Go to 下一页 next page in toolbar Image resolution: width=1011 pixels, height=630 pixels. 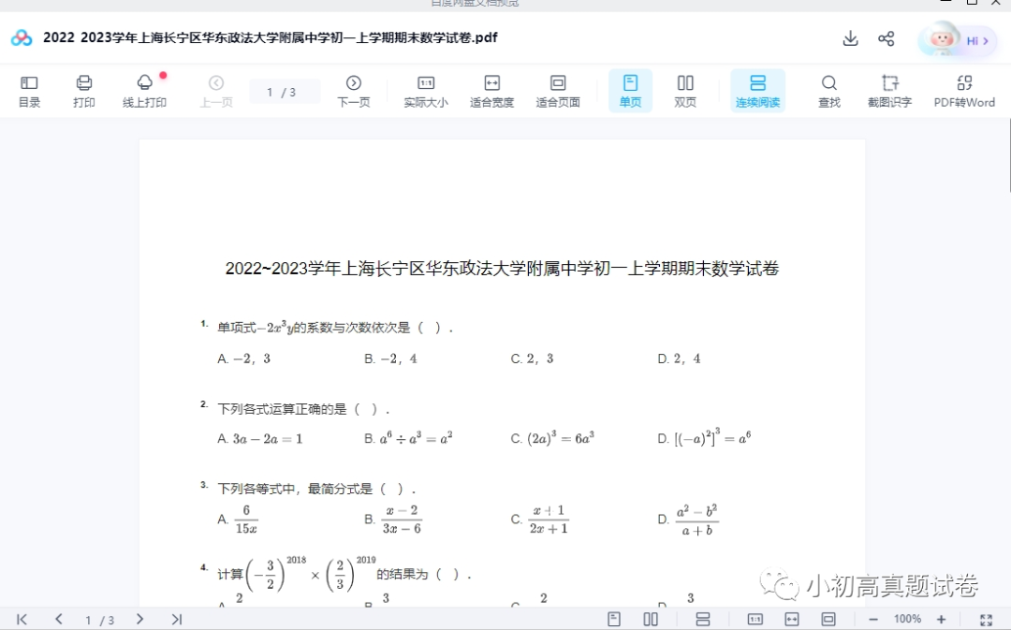(353, 92)
